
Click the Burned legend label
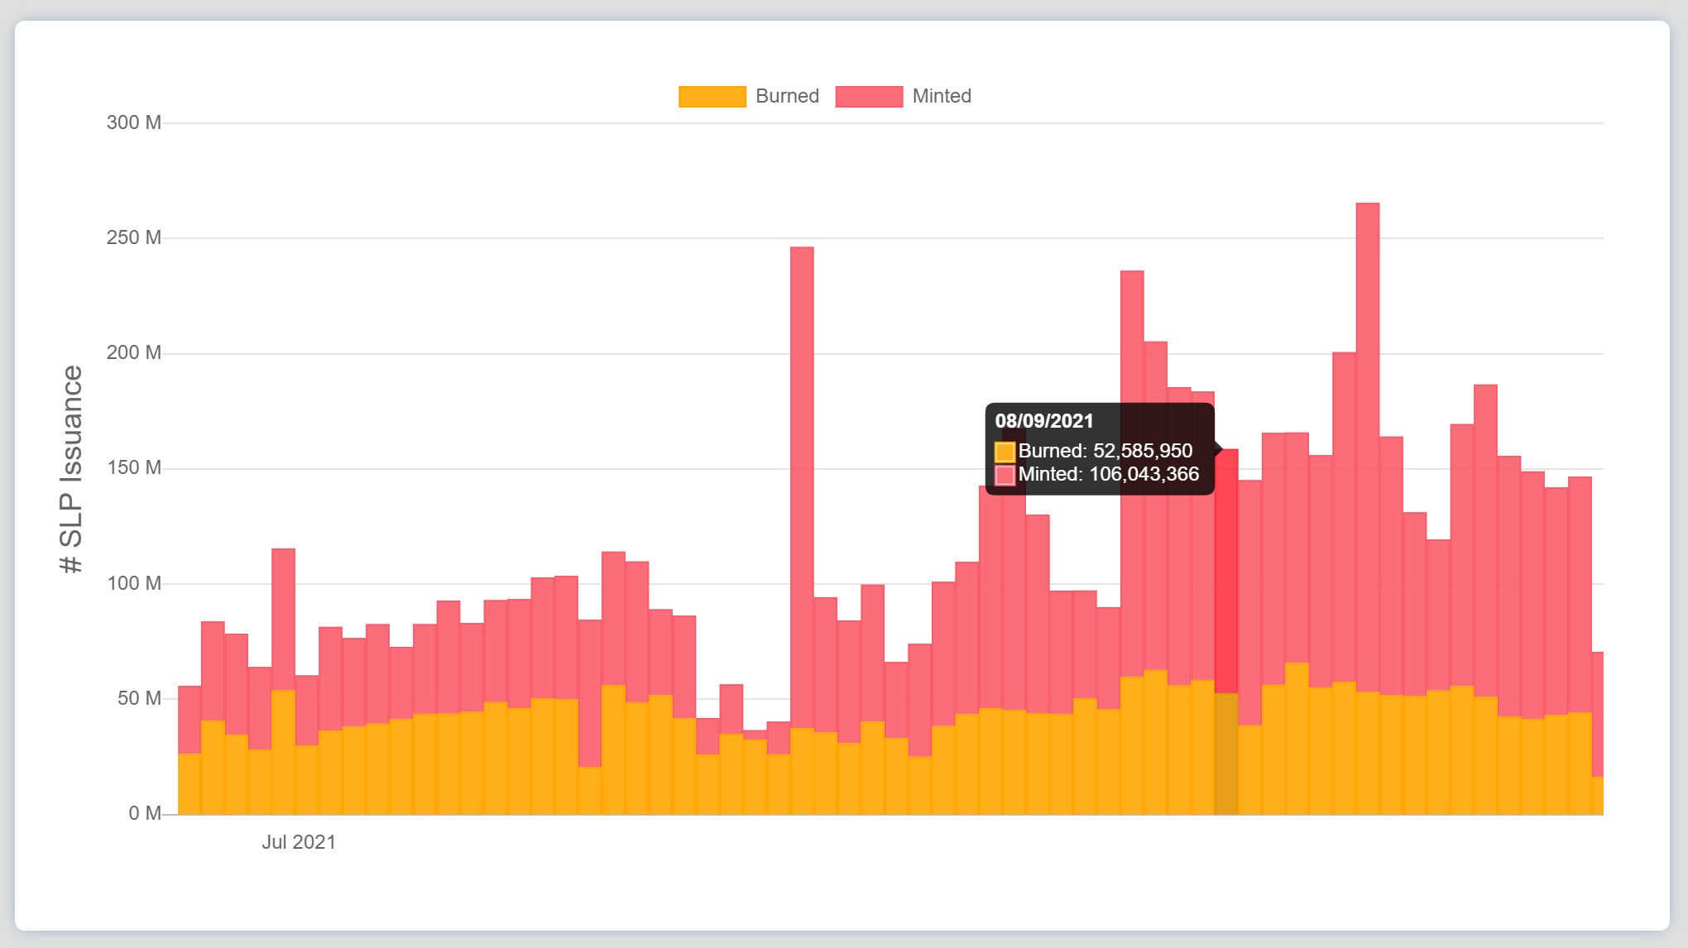(787, 97)
